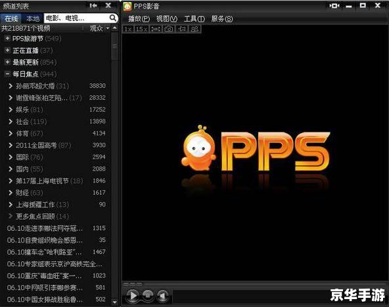Expand the 最新更新 category
The image size is (389, 307).
(x=7, y=62)
